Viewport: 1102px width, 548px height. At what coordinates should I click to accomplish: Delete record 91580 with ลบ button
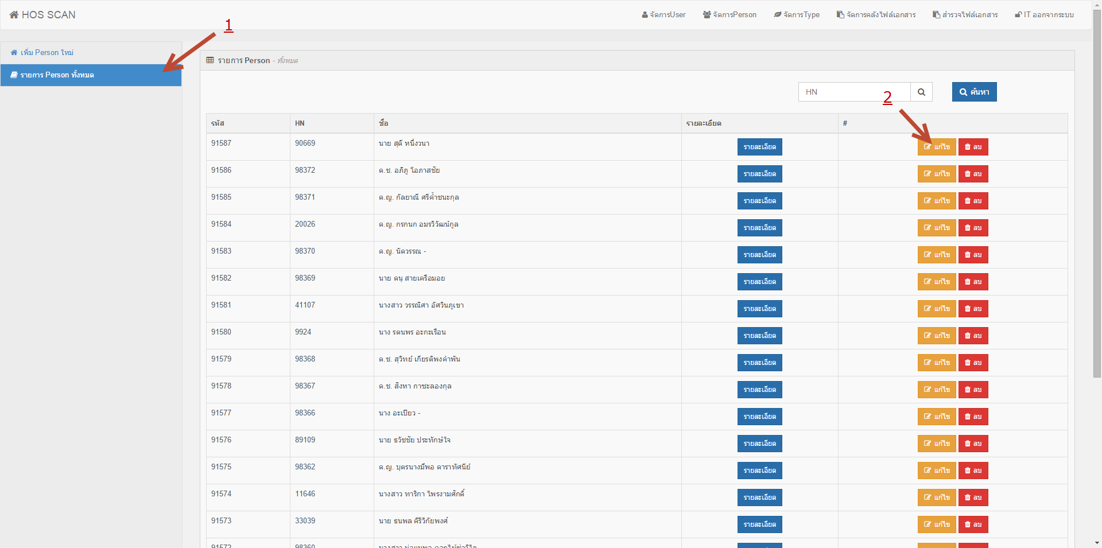coord(973,336)
